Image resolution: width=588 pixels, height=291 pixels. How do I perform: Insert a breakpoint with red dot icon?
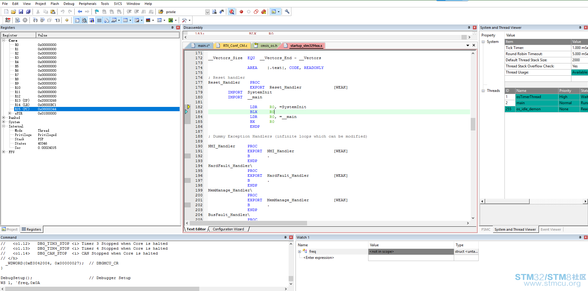tap(241, 12)
